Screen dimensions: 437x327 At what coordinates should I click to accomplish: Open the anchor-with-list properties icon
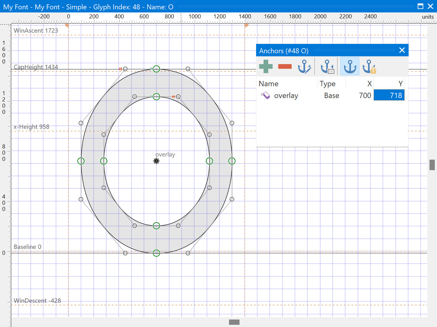pyautogui.click(x=327, y=66)
